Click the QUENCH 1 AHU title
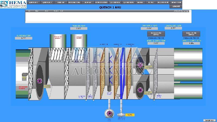217x122 pixels. click(110, 7)
